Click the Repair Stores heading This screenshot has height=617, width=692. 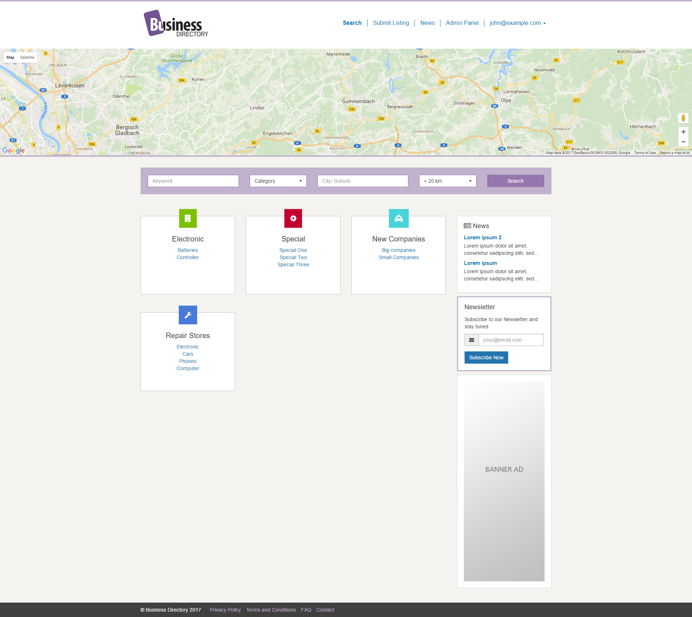(188, 336)
